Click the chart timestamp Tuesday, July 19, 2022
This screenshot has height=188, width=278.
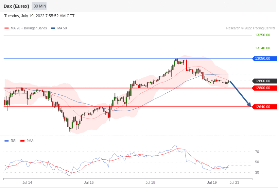click(x=39, y=16)
